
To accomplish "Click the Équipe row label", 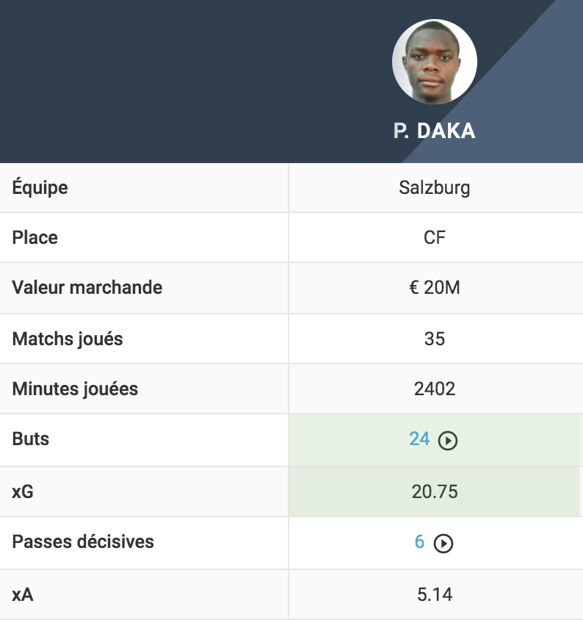I will click(x=40, y=187).
